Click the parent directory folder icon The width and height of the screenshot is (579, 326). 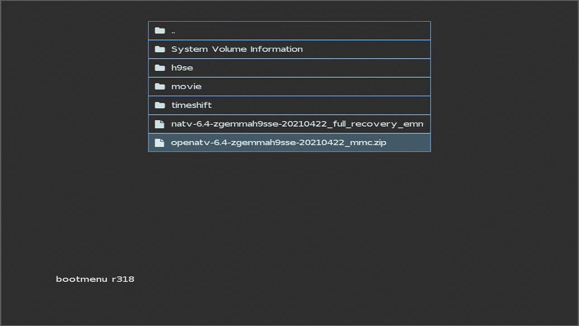(x=160, y=31)
